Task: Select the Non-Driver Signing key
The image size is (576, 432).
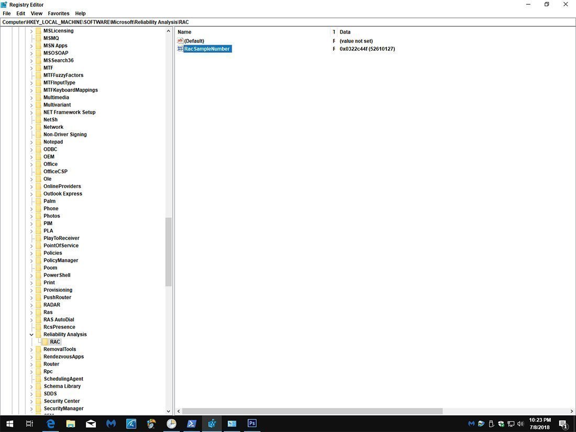Action: click(65, 135)
